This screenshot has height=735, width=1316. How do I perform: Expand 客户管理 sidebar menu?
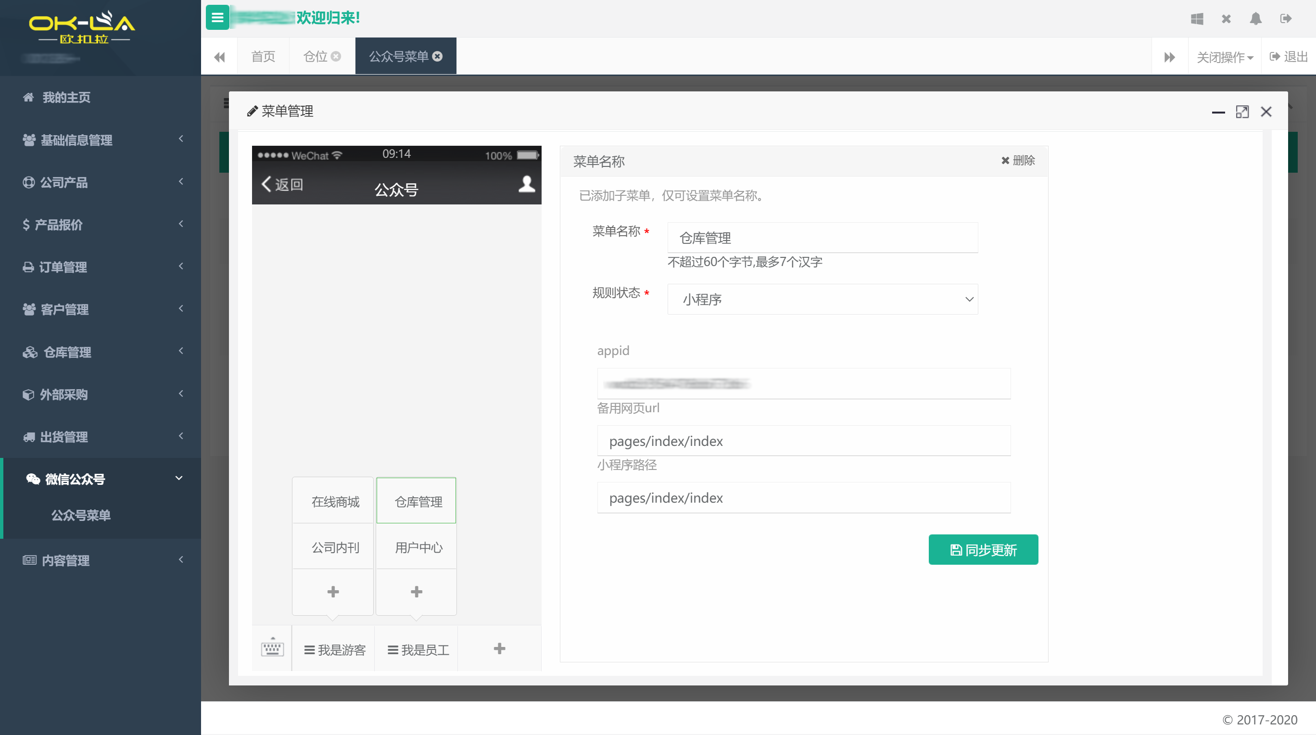point(101,309)
